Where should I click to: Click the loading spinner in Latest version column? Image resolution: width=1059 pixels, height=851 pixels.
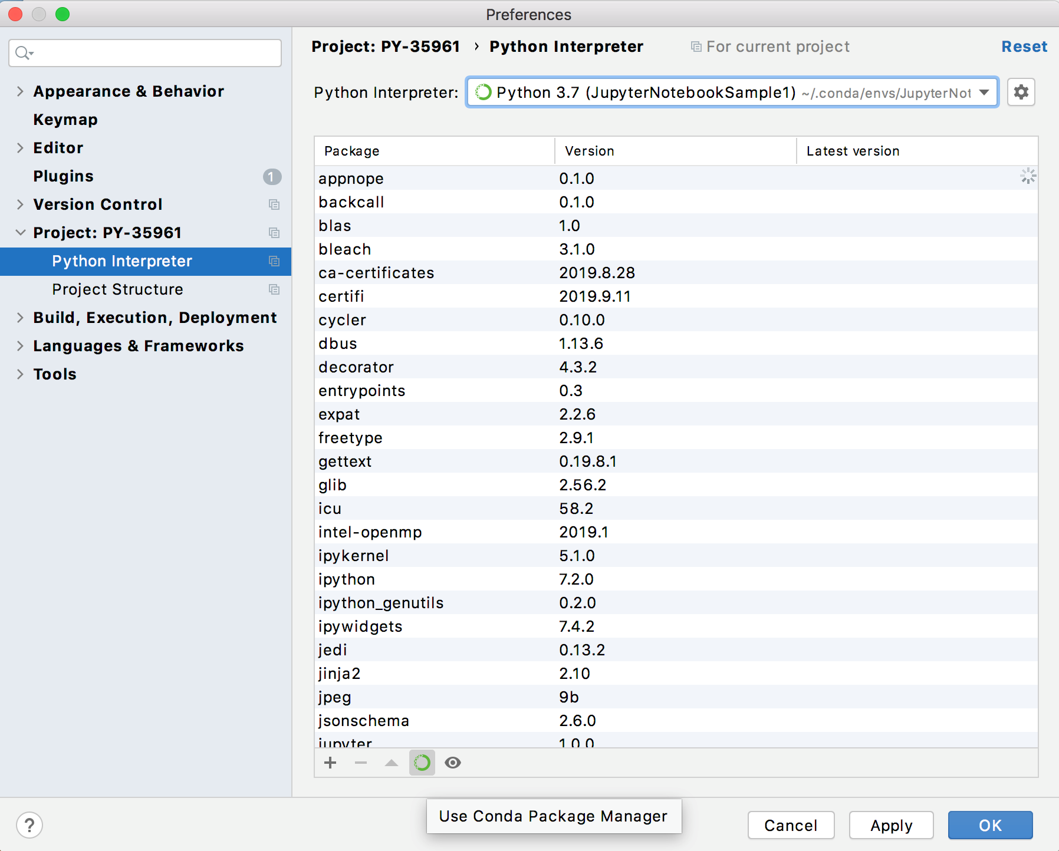point(1028,175)
